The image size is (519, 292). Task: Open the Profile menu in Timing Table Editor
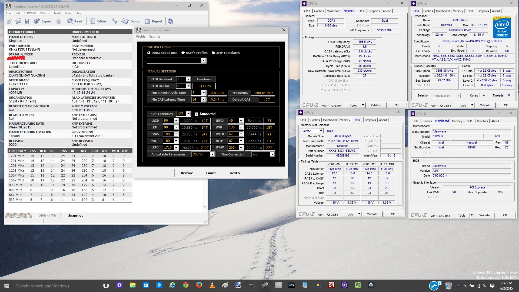click(x=141, y=36)
